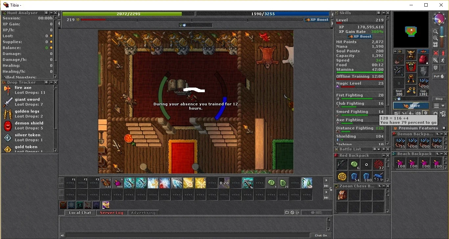Collapse the Beach Backpack container
Image resolution: width=449 pixels, height=239 pixels.
coord(441,154)
